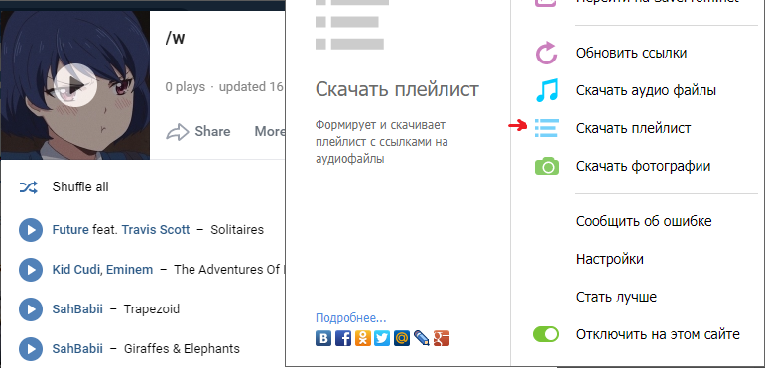765x368 pixels.
Task: Open the More button next to Share
Action: point(269,132)
